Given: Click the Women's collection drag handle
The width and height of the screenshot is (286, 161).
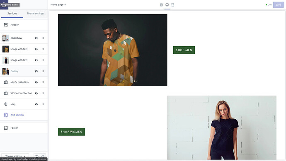Looking at the screenshot, I should (x=43, y=93).
